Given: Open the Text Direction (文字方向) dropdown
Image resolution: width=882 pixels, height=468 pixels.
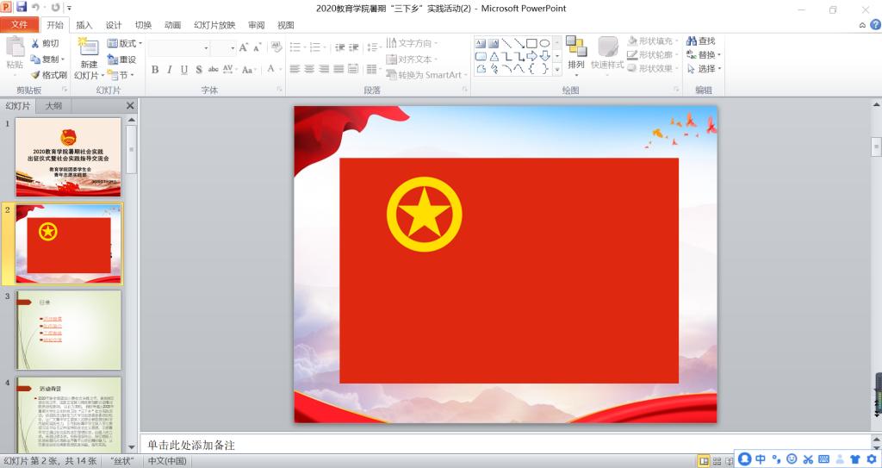Looking at the screenshot, I should pyautogui.click(x=412, y=43).
